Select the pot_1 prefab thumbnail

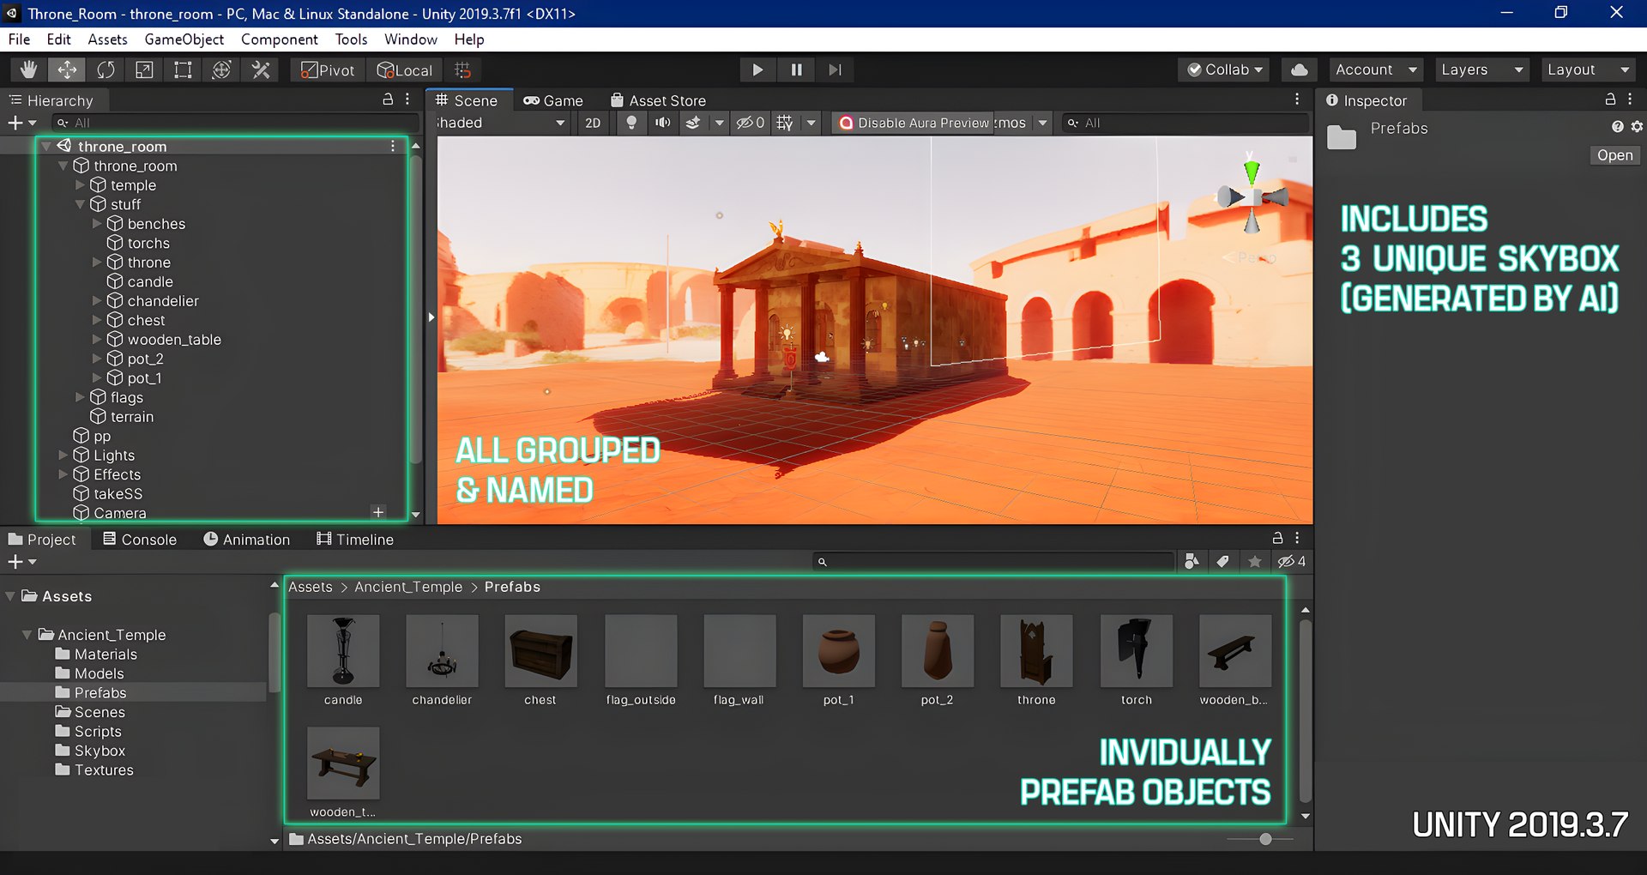tap(838, 651)
